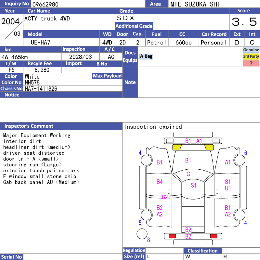Select the A1 mark on the front bumper
The image size is (260, 260).
point(199,141)
